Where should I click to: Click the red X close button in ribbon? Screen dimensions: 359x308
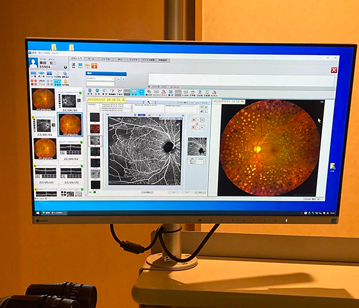[x=334, y=70]
